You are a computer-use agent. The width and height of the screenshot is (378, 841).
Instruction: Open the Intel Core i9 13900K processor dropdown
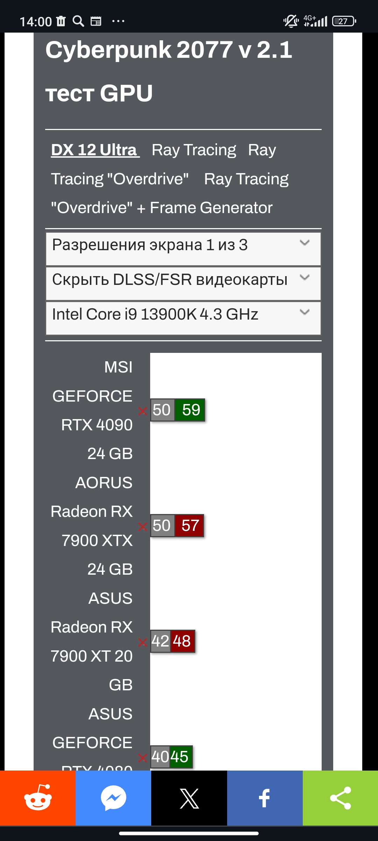183,318
